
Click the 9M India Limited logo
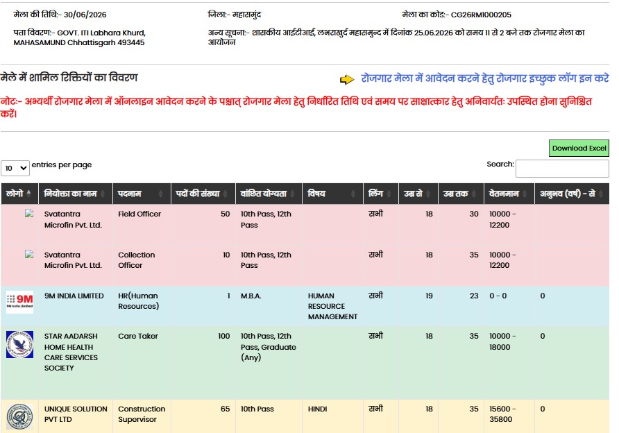pyautogui.click(x=19, y=302)
